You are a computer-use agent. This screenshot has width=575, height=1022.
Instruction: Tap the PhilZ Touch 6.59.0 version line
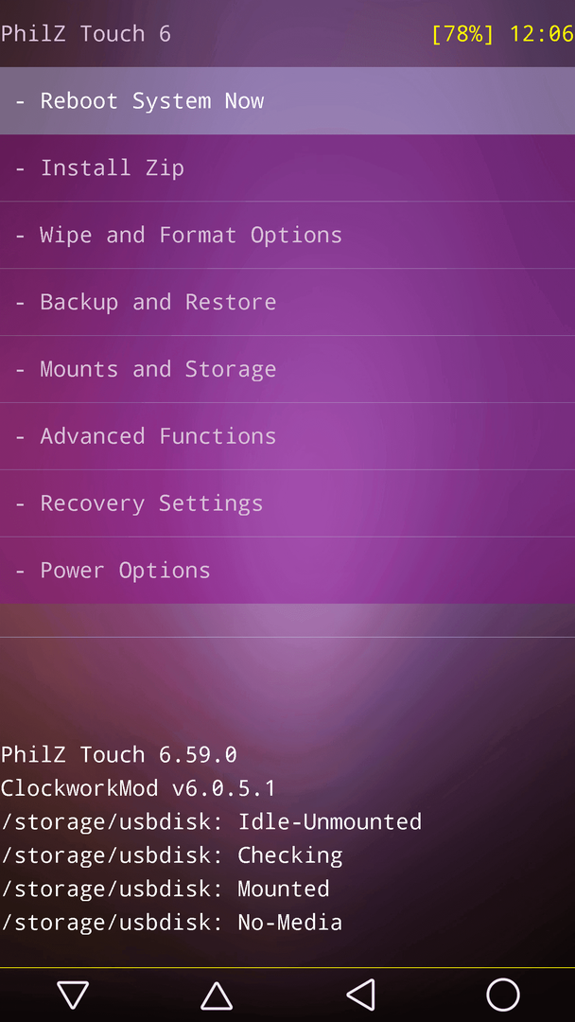[118, 755]
